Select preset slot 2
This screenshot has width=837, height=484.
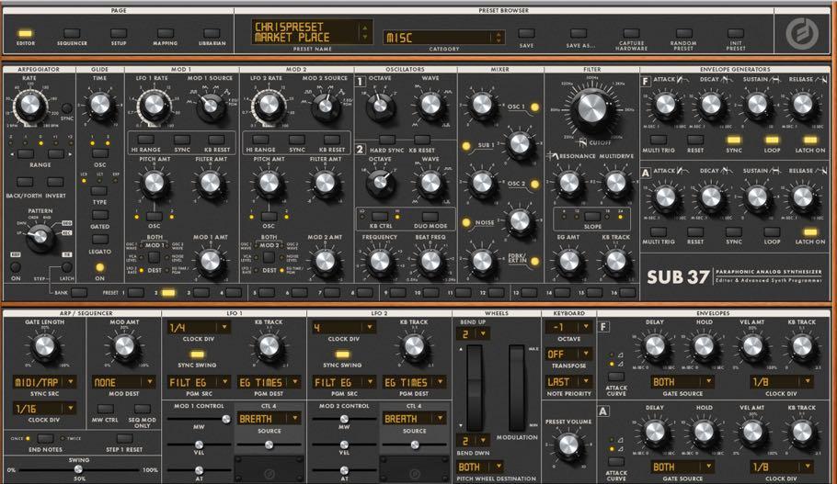[168, 293]
